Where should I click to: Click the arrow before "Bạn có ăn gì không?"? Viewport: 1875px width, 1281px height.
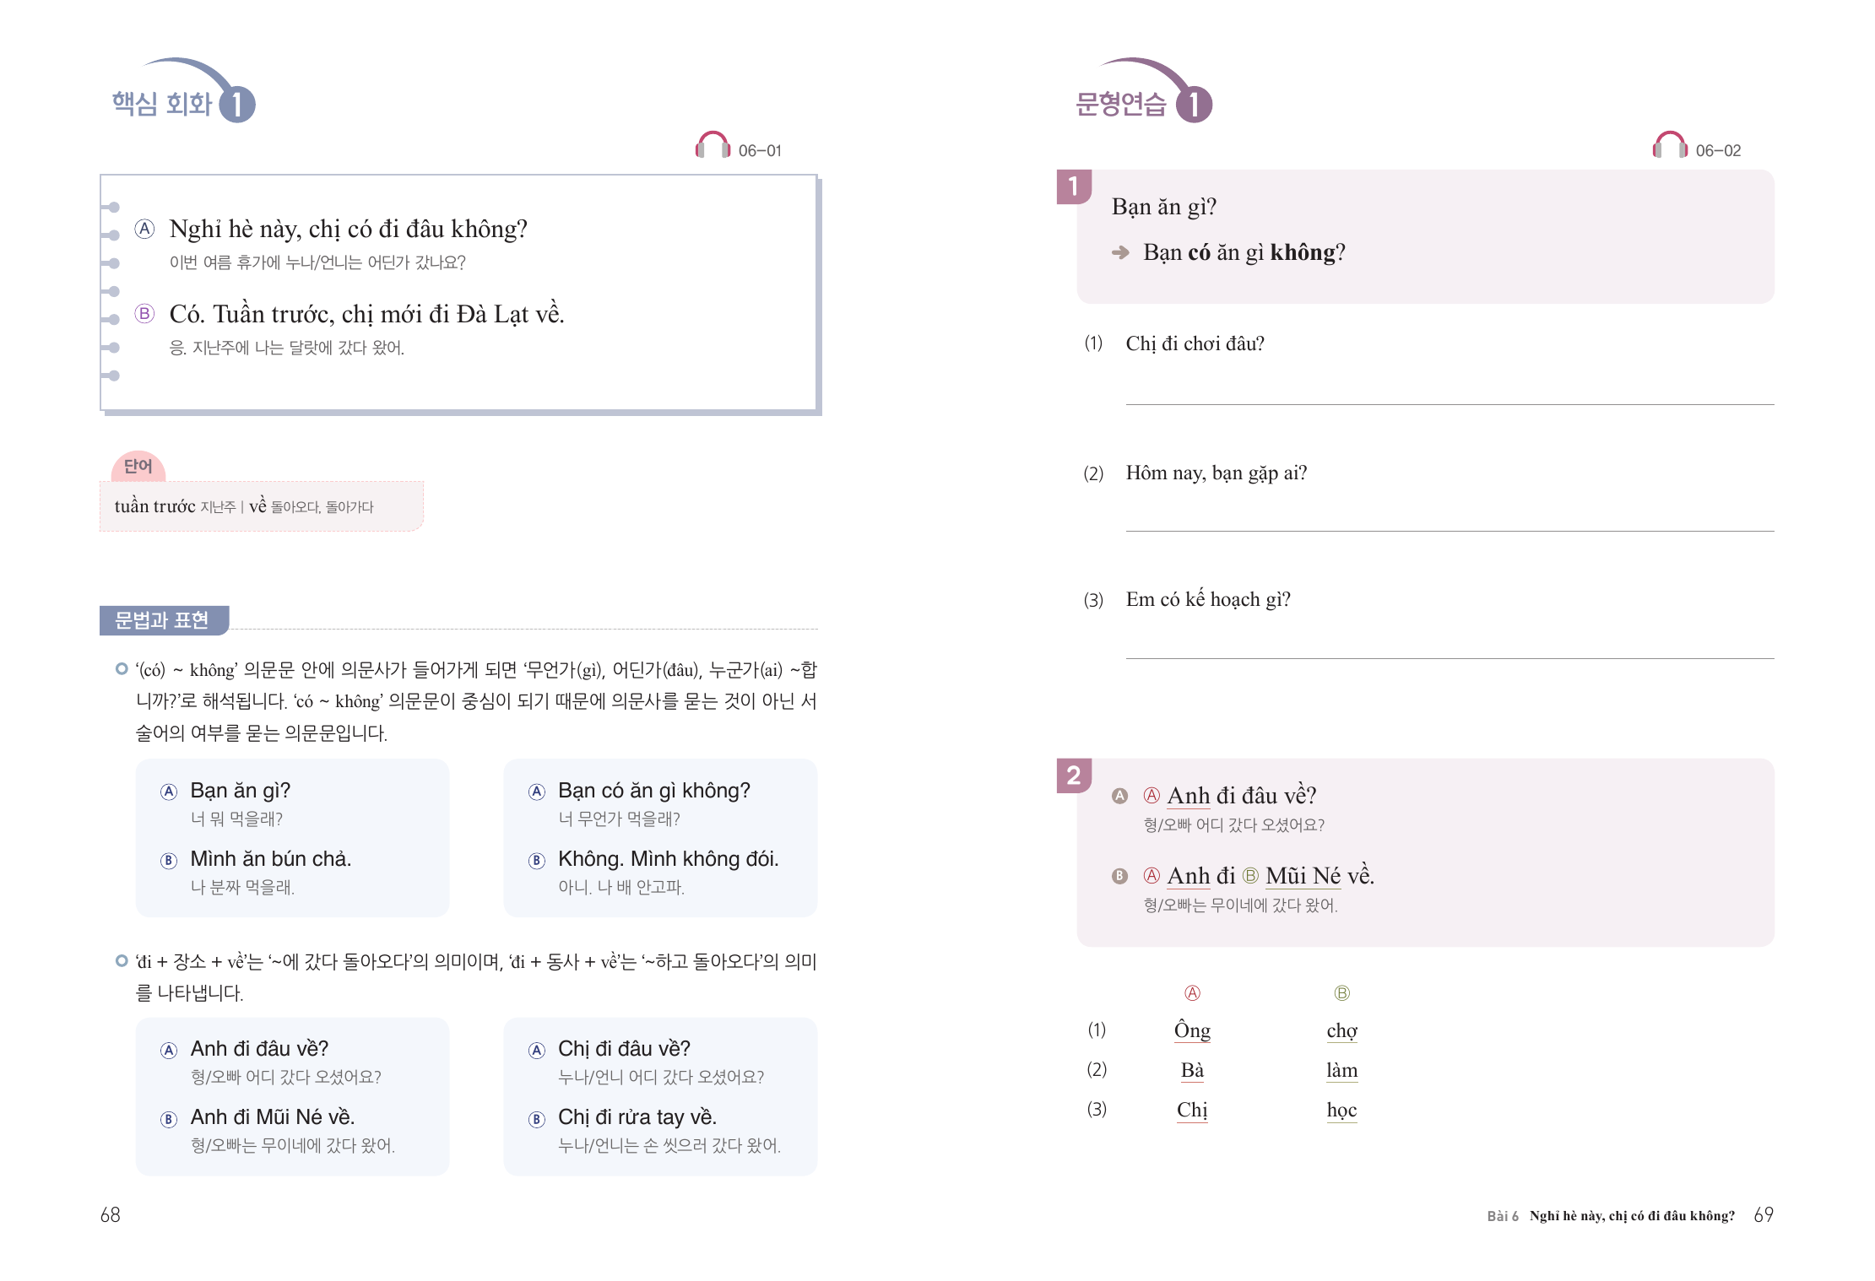[x=1120, y=252]
